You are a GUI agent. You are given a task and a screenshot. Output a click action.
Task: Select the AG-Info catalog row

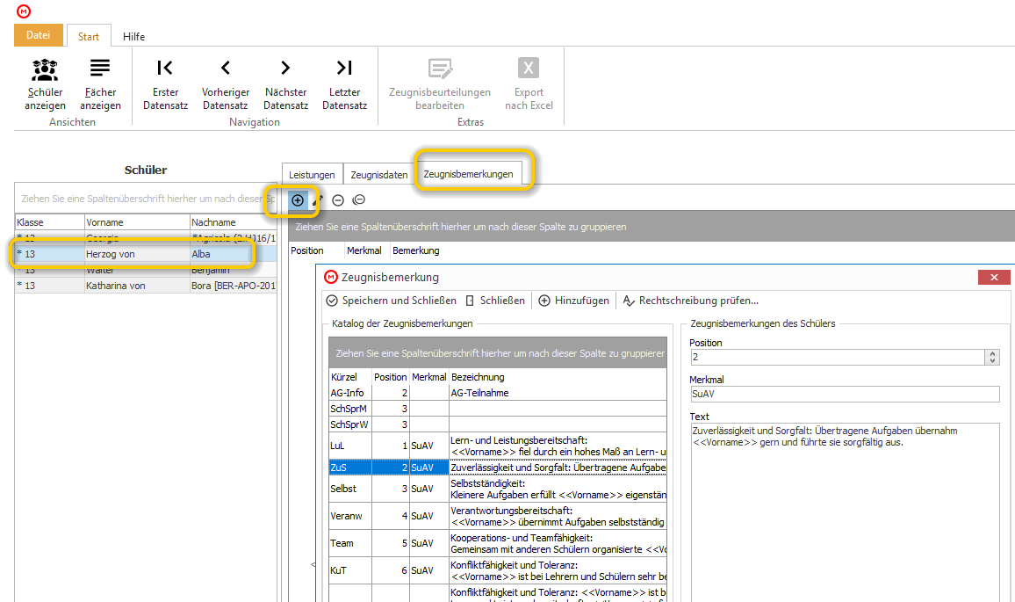point(498,393)
